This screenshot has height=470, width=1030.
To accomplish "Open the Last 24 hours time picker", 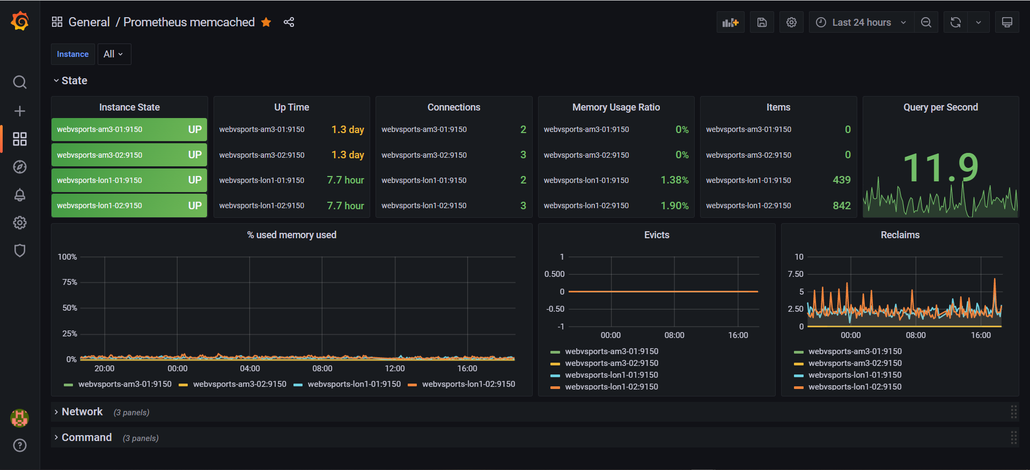I will click(862, 23).
